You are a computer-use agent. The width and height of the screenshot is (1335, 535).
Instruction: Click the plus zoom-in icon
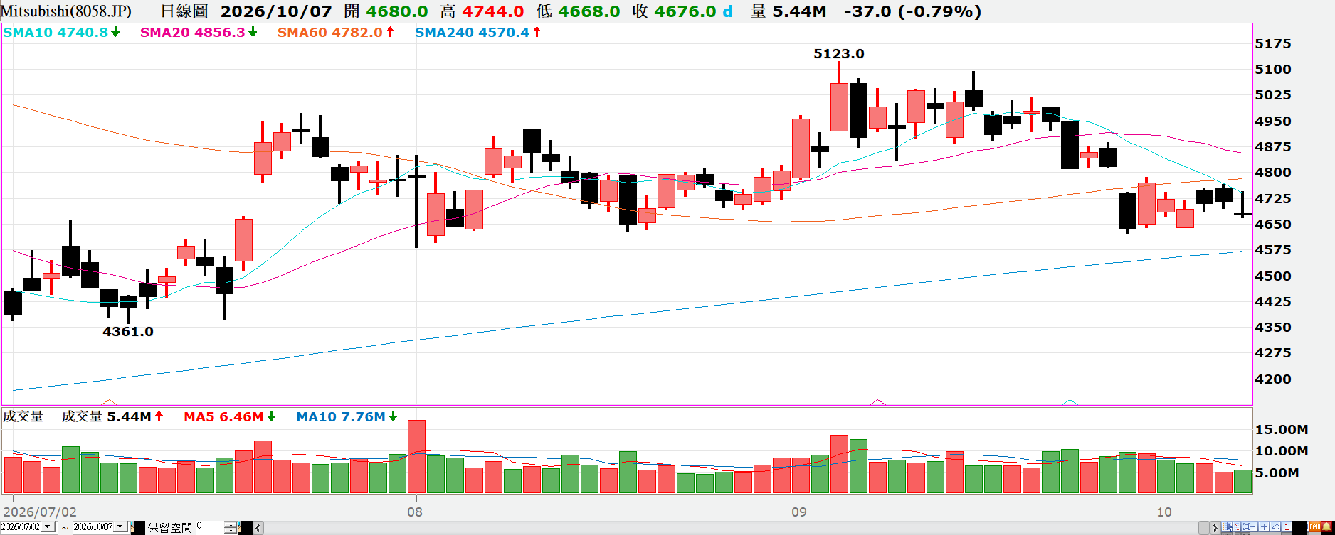pos(1264,526)
